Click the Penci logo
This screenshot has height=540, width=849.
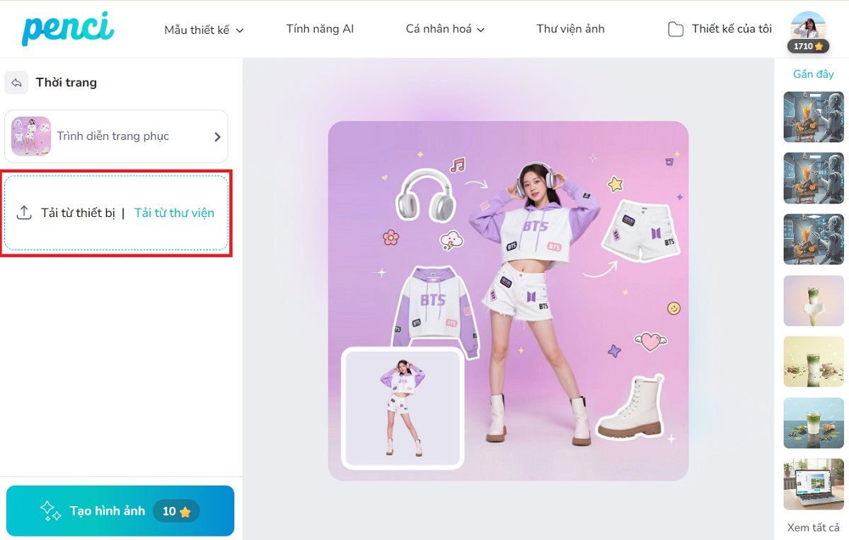coord(67,29)
